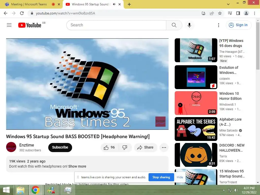Viewport: 260px width, 195px height.
Task: Open the tab search dropdown chevron
Action: [228, 4]
